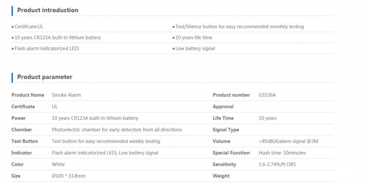Click the GS526A product number value
This screenshot has height=184, width=367.
[267, 95]
